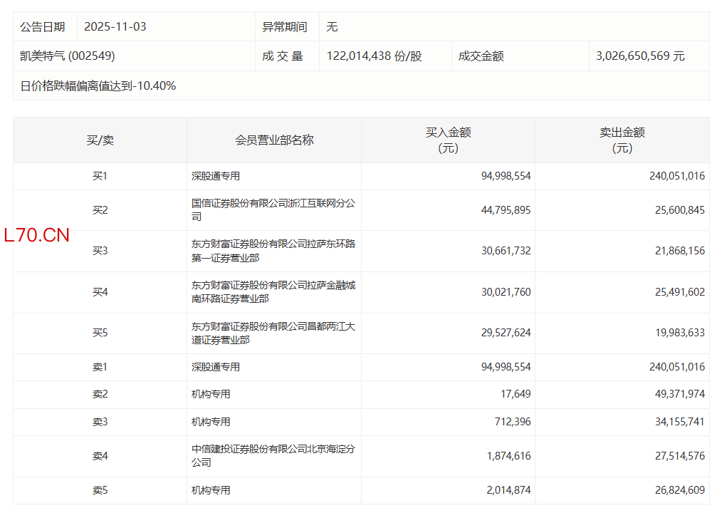The width and height of the screenshot is (727, 513).
Task: Click the turnover amount 3,026,650,569 元
Action: point(640,56)
